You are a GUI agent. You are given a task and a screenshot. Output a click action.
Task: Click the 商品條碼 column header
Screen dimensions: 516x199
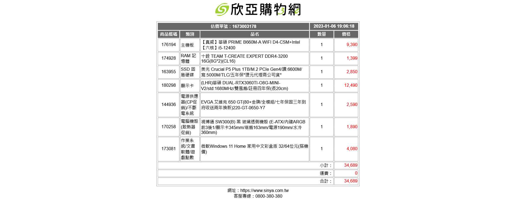pyautogui.click(x=169, y=34)
